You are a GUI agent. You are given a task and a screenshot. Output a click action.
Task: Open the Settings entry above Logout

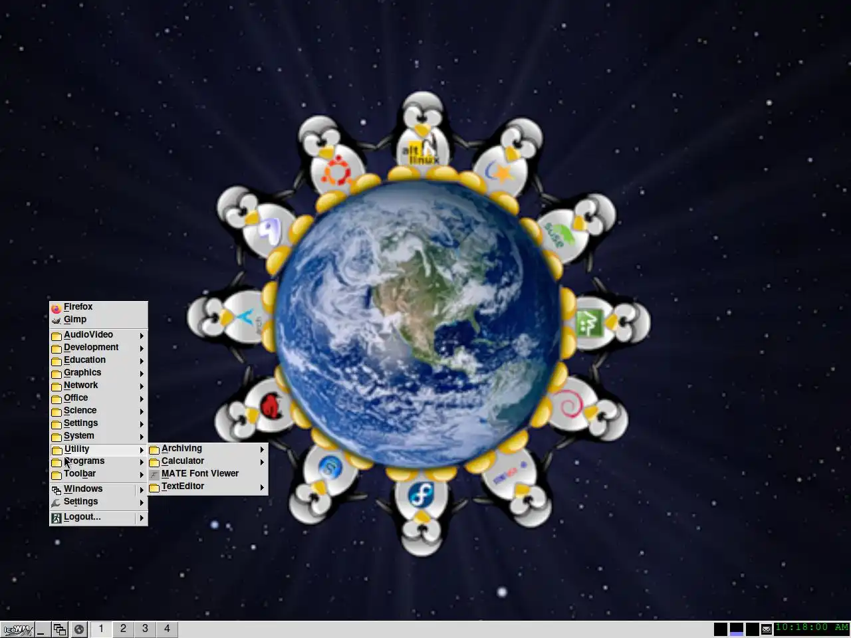[98, 502]
